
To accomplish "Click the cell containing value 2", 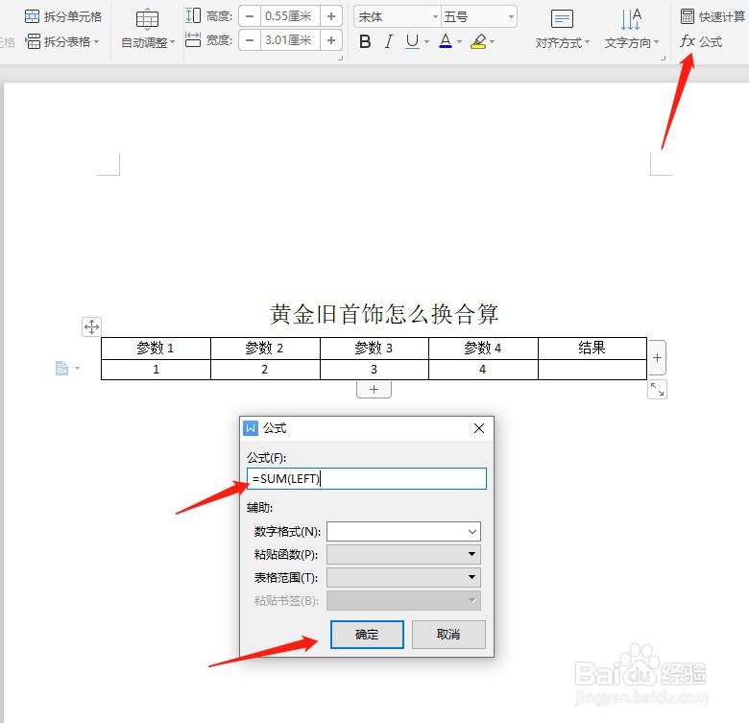I will point(265,370).
